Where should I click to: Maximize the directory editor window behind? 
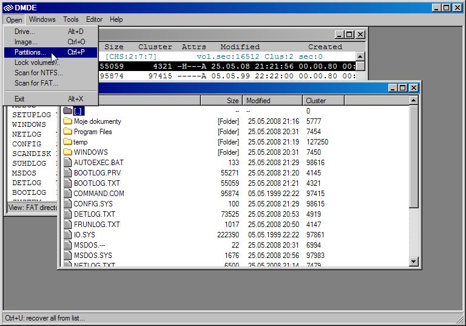coord(349,35)
